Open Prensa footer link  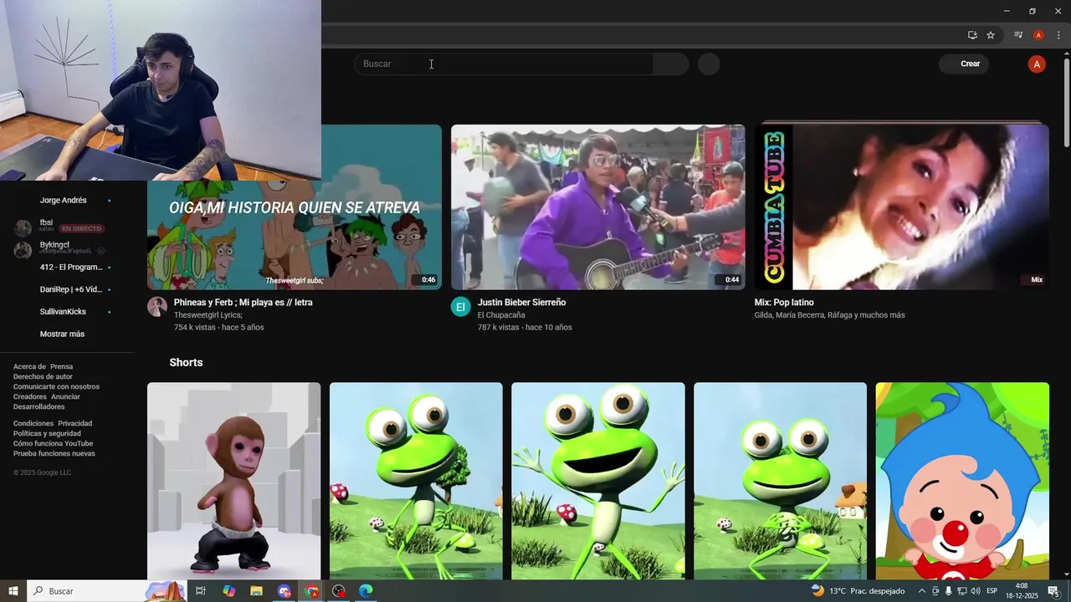tap(61, 366)
